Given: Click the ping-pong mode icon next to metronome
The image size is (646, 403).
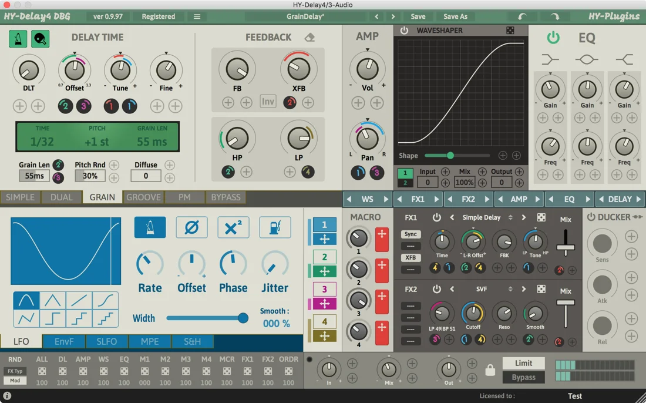Looking at the screenshot, I should click(40, 38).
